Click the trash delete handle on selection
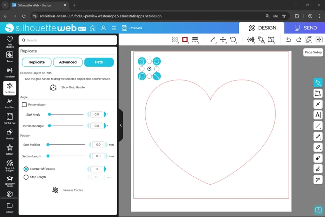This screenshot has width=325, height=217. point(142,61)
